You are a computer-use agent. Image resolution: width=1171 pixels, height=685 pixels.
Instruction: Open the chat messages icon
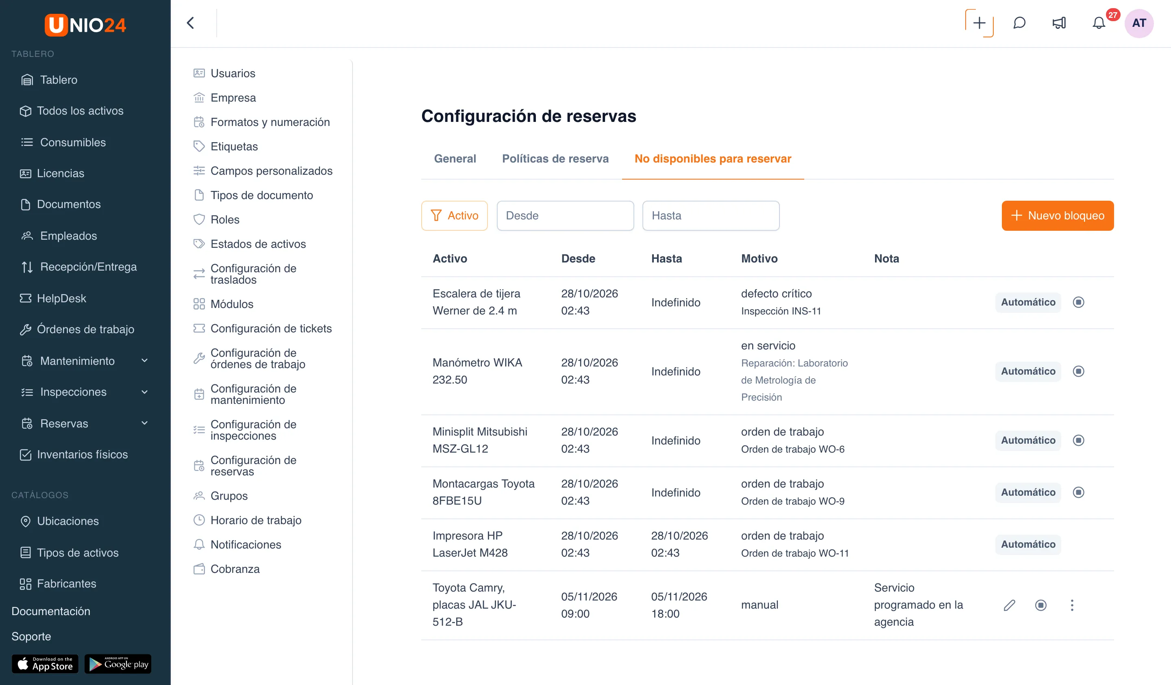coord(1019,23)
